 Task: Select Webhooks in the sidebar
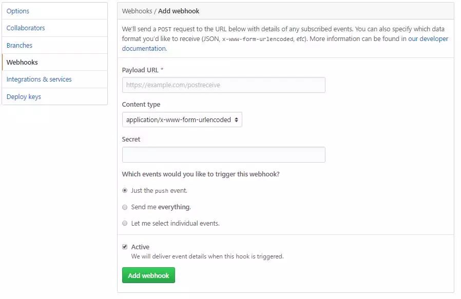[54, 62]
